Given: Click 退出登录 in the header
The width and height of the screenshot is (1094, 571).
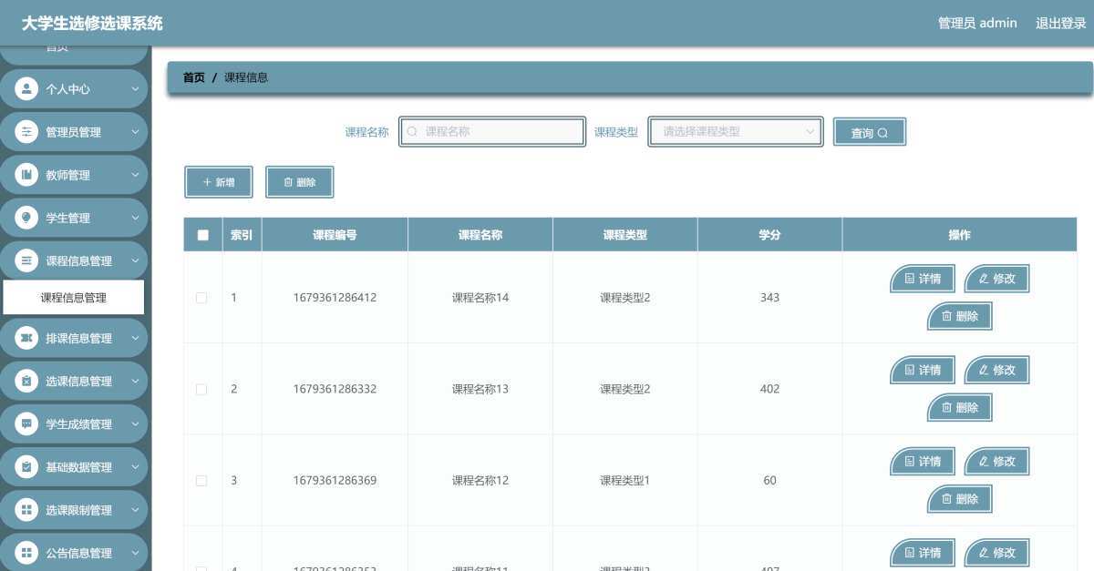Looking at the screenshot, I should pyautogui.click(x=1060, y=23).
